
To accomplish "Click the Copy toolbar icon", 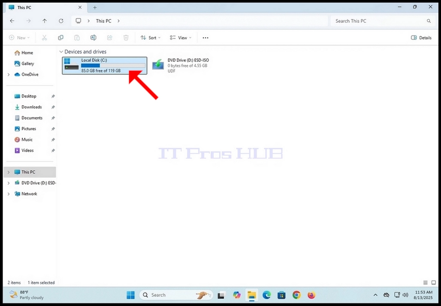I will pyautogui.click(x=60, y=38).
